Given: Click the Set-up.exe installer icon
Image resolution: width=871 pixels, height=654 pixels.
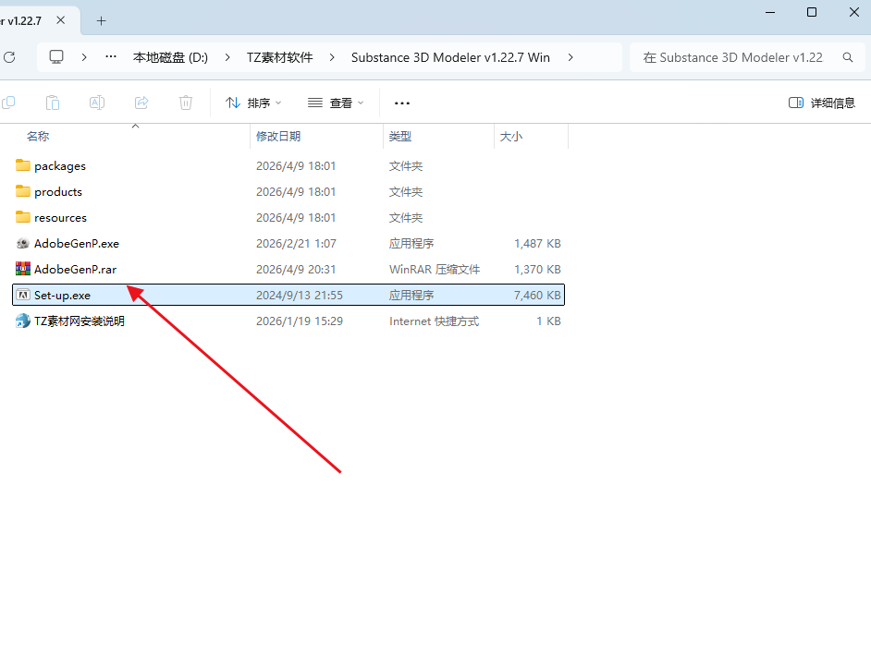Looking at the screenshot, I should point(23,295).
